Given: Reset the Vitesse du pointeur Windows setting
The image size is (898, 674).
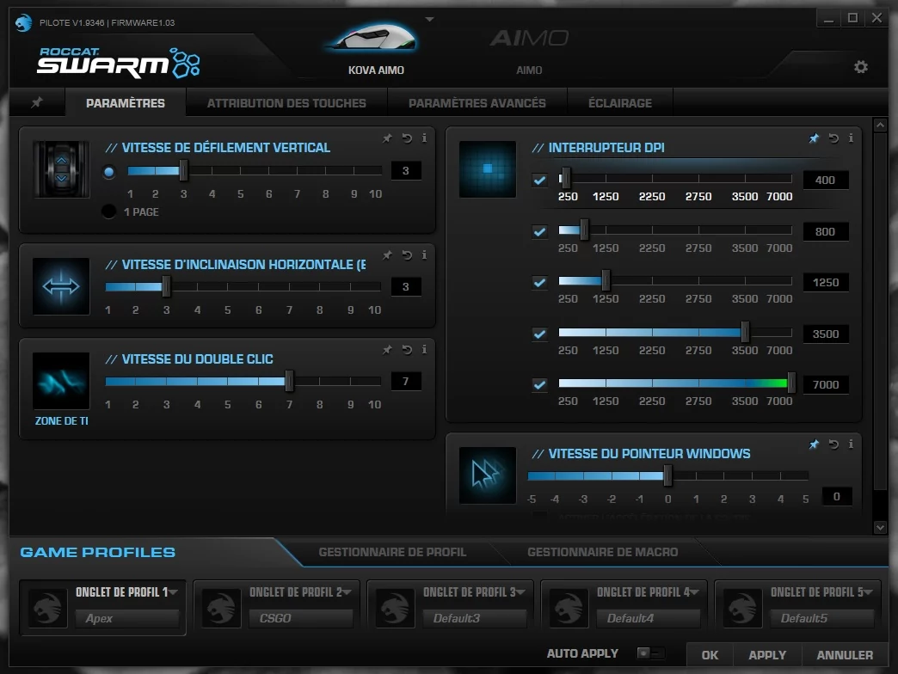Looking at the screenshot, I should 833,444.
